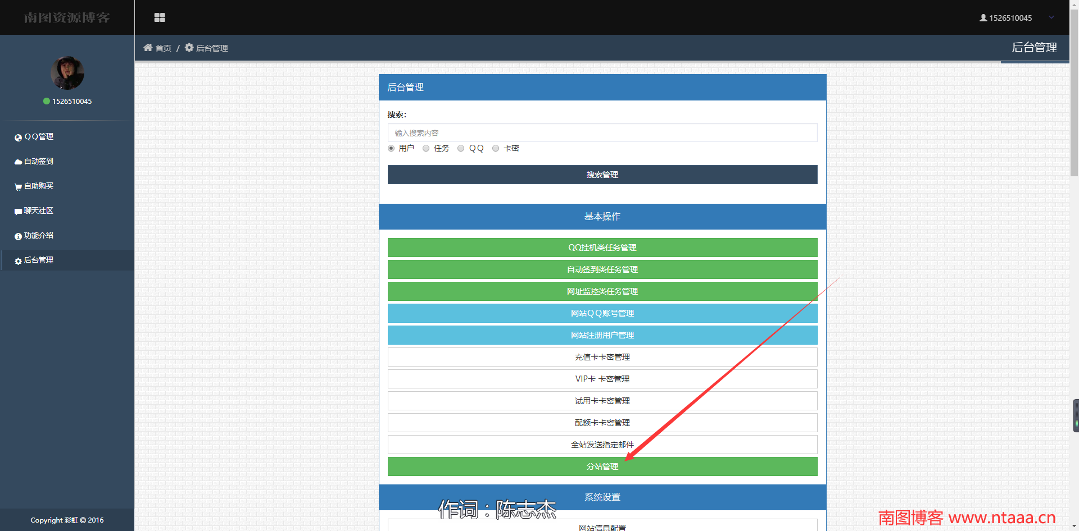This screenshot has height=531, width=1079.
Task: Click the home icon in breadcrumb
Action: point(148,48)
